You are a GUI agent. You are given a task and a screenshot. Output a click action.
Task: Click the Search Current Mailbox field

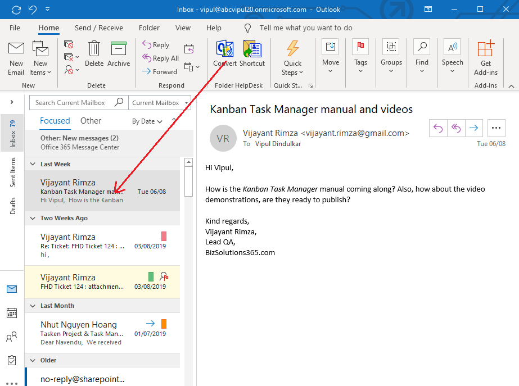pyautogui.click(x=72, y=103)
